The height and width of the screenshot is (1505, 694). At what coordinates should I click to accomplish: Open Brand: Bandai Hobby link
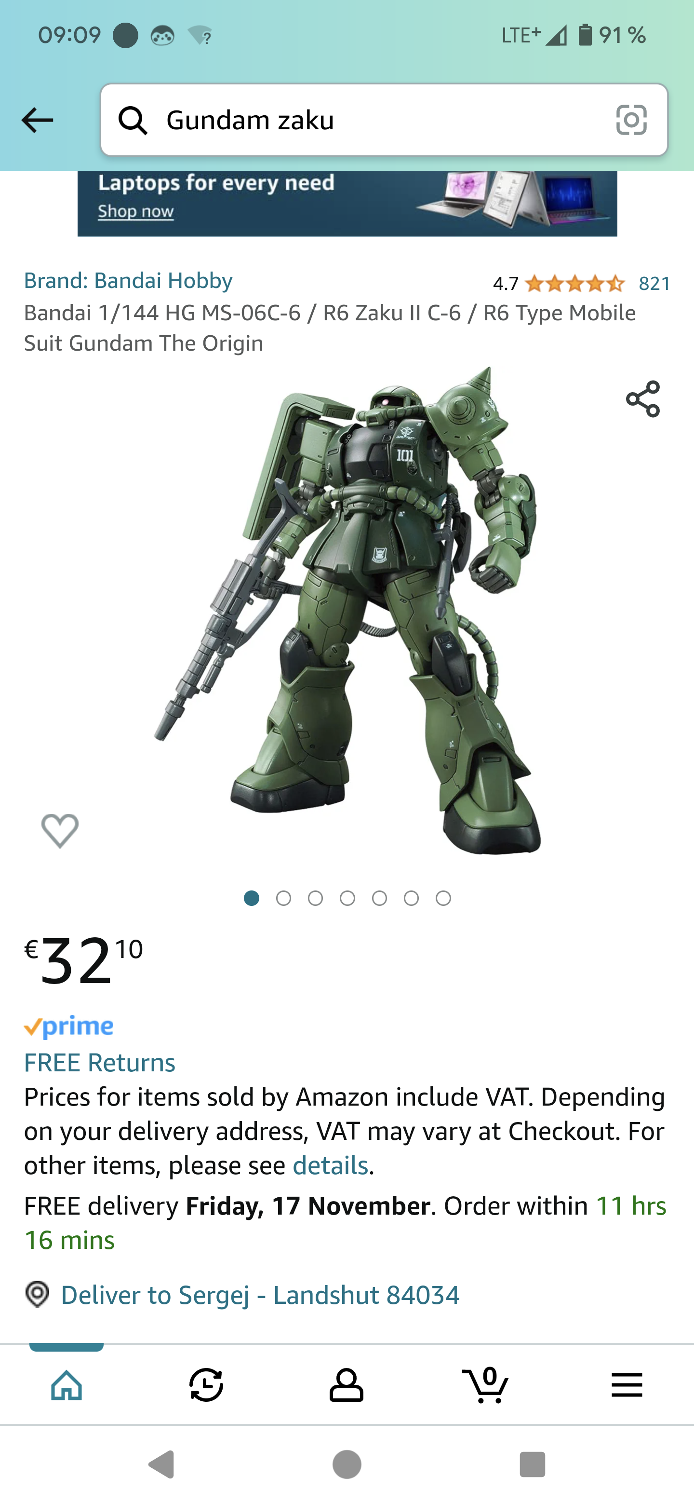click(128, 280)
